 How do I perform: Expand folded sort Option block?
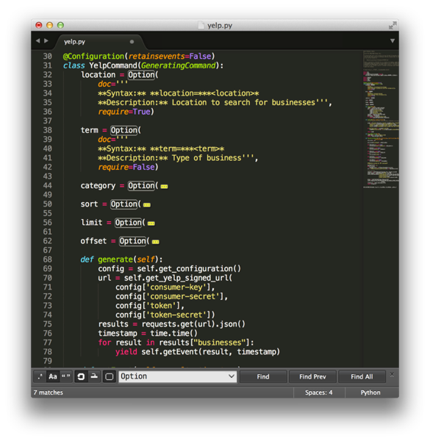pos(147,205)
